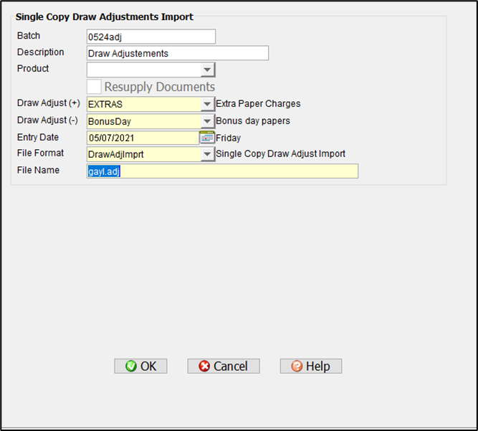
Task: Click the DrawAdjImprt File Format value
Action: pyautogui.click(x=143, y=154)
